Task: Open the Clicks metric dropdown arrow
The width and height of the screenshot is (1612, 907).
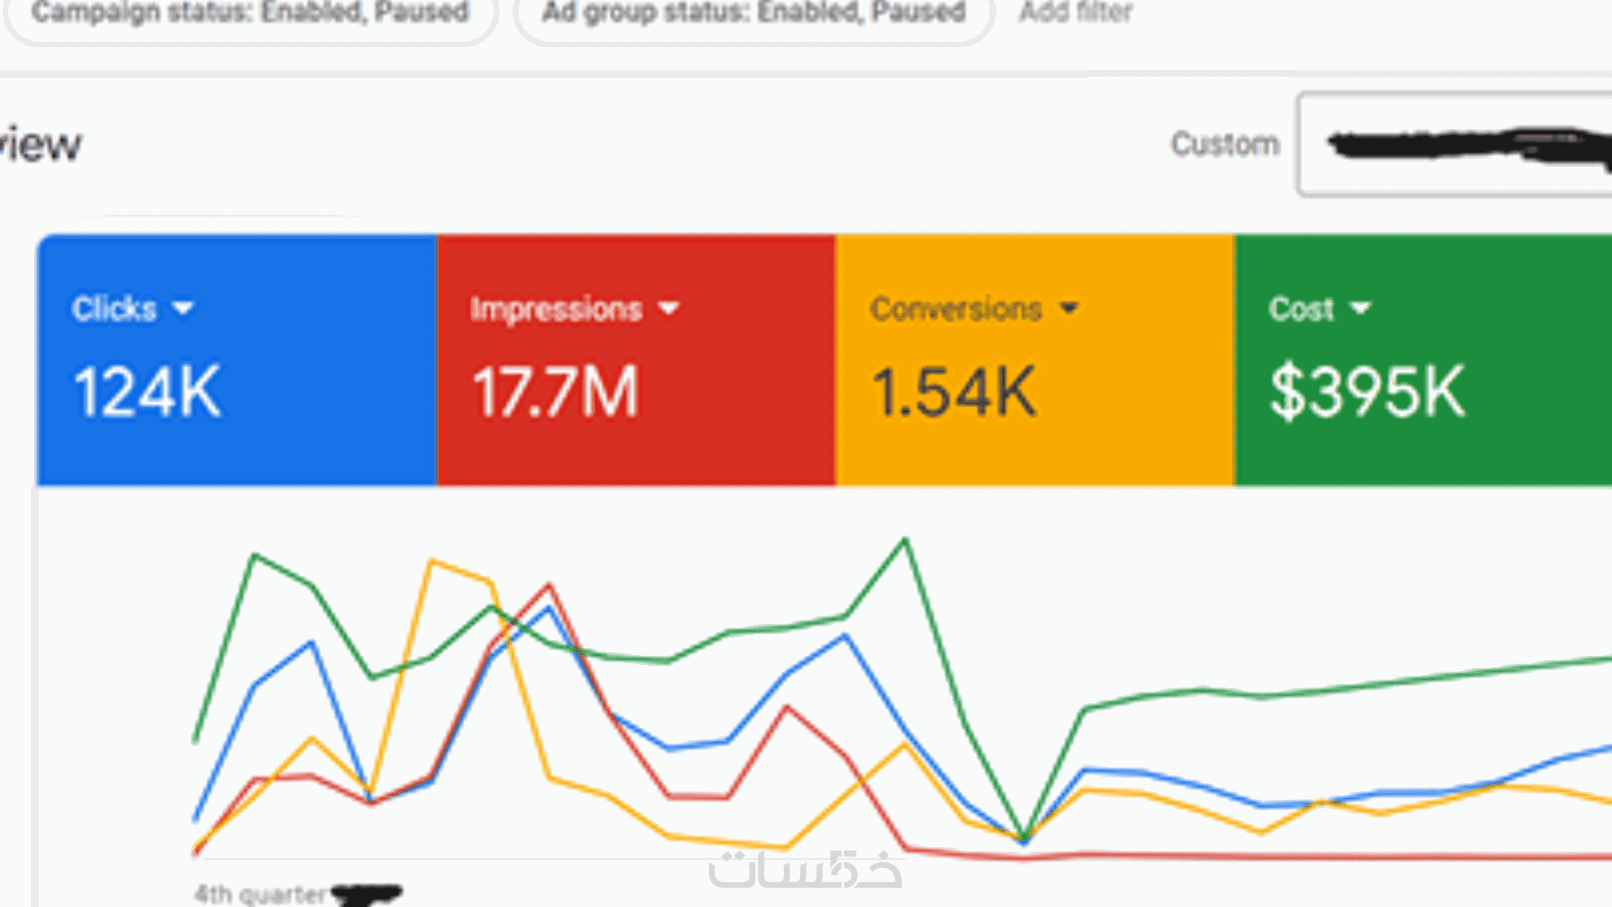Action: 184,309
